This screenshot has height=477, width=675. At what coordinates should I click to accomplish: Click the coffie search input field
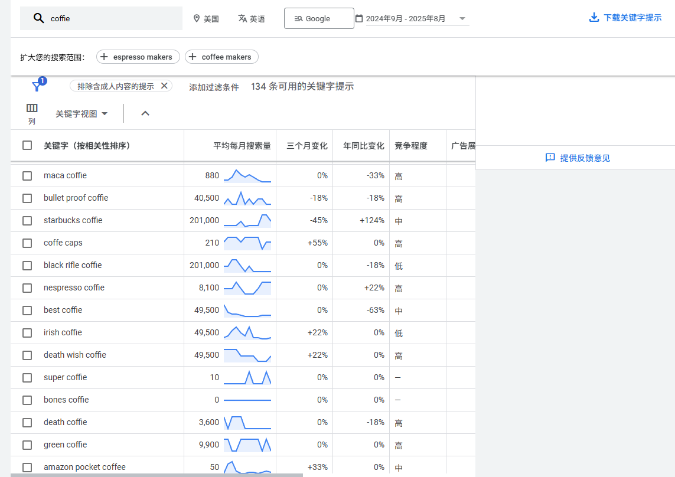[x=112, y=18]
